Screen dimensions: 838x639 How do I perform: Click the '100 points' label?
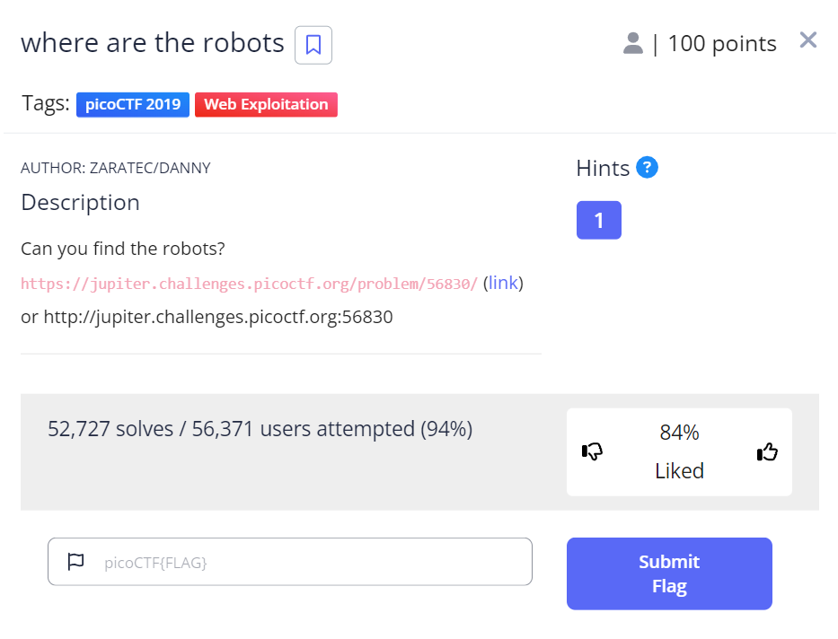[x=722, y=43]
